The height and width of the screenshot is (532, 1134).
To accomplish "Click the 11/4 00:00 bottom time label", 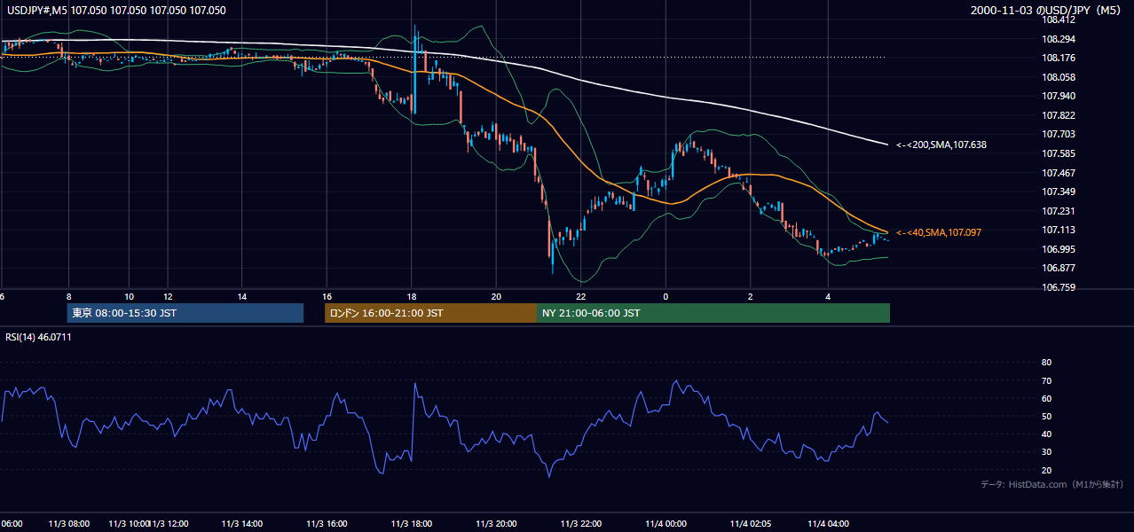I will [665, 524].
